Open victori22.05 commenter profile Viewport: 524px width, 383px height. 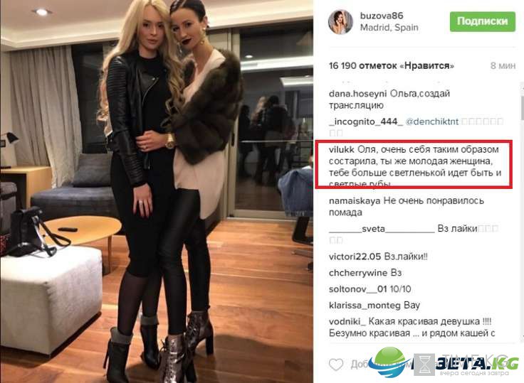click(355, 257)
